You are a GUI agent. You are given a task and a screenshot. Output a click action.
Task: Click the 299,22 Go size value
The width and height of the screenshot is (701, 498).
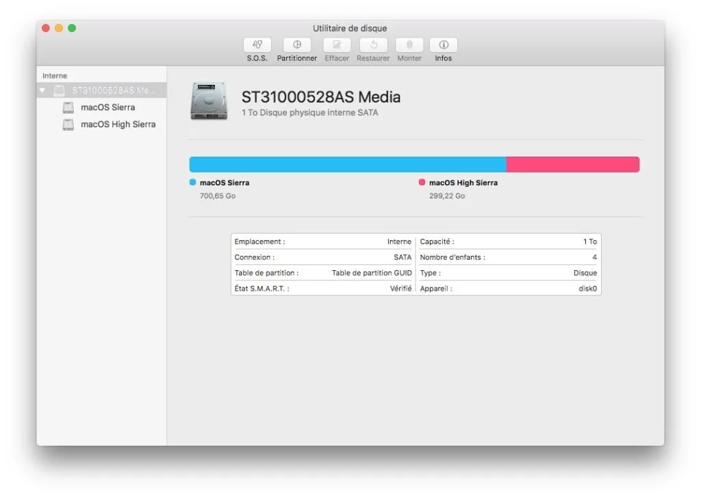447,196
